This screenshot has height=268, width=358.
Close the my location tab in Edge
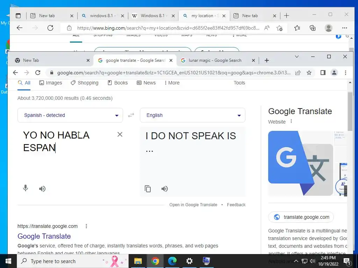[x=224, y=16]
